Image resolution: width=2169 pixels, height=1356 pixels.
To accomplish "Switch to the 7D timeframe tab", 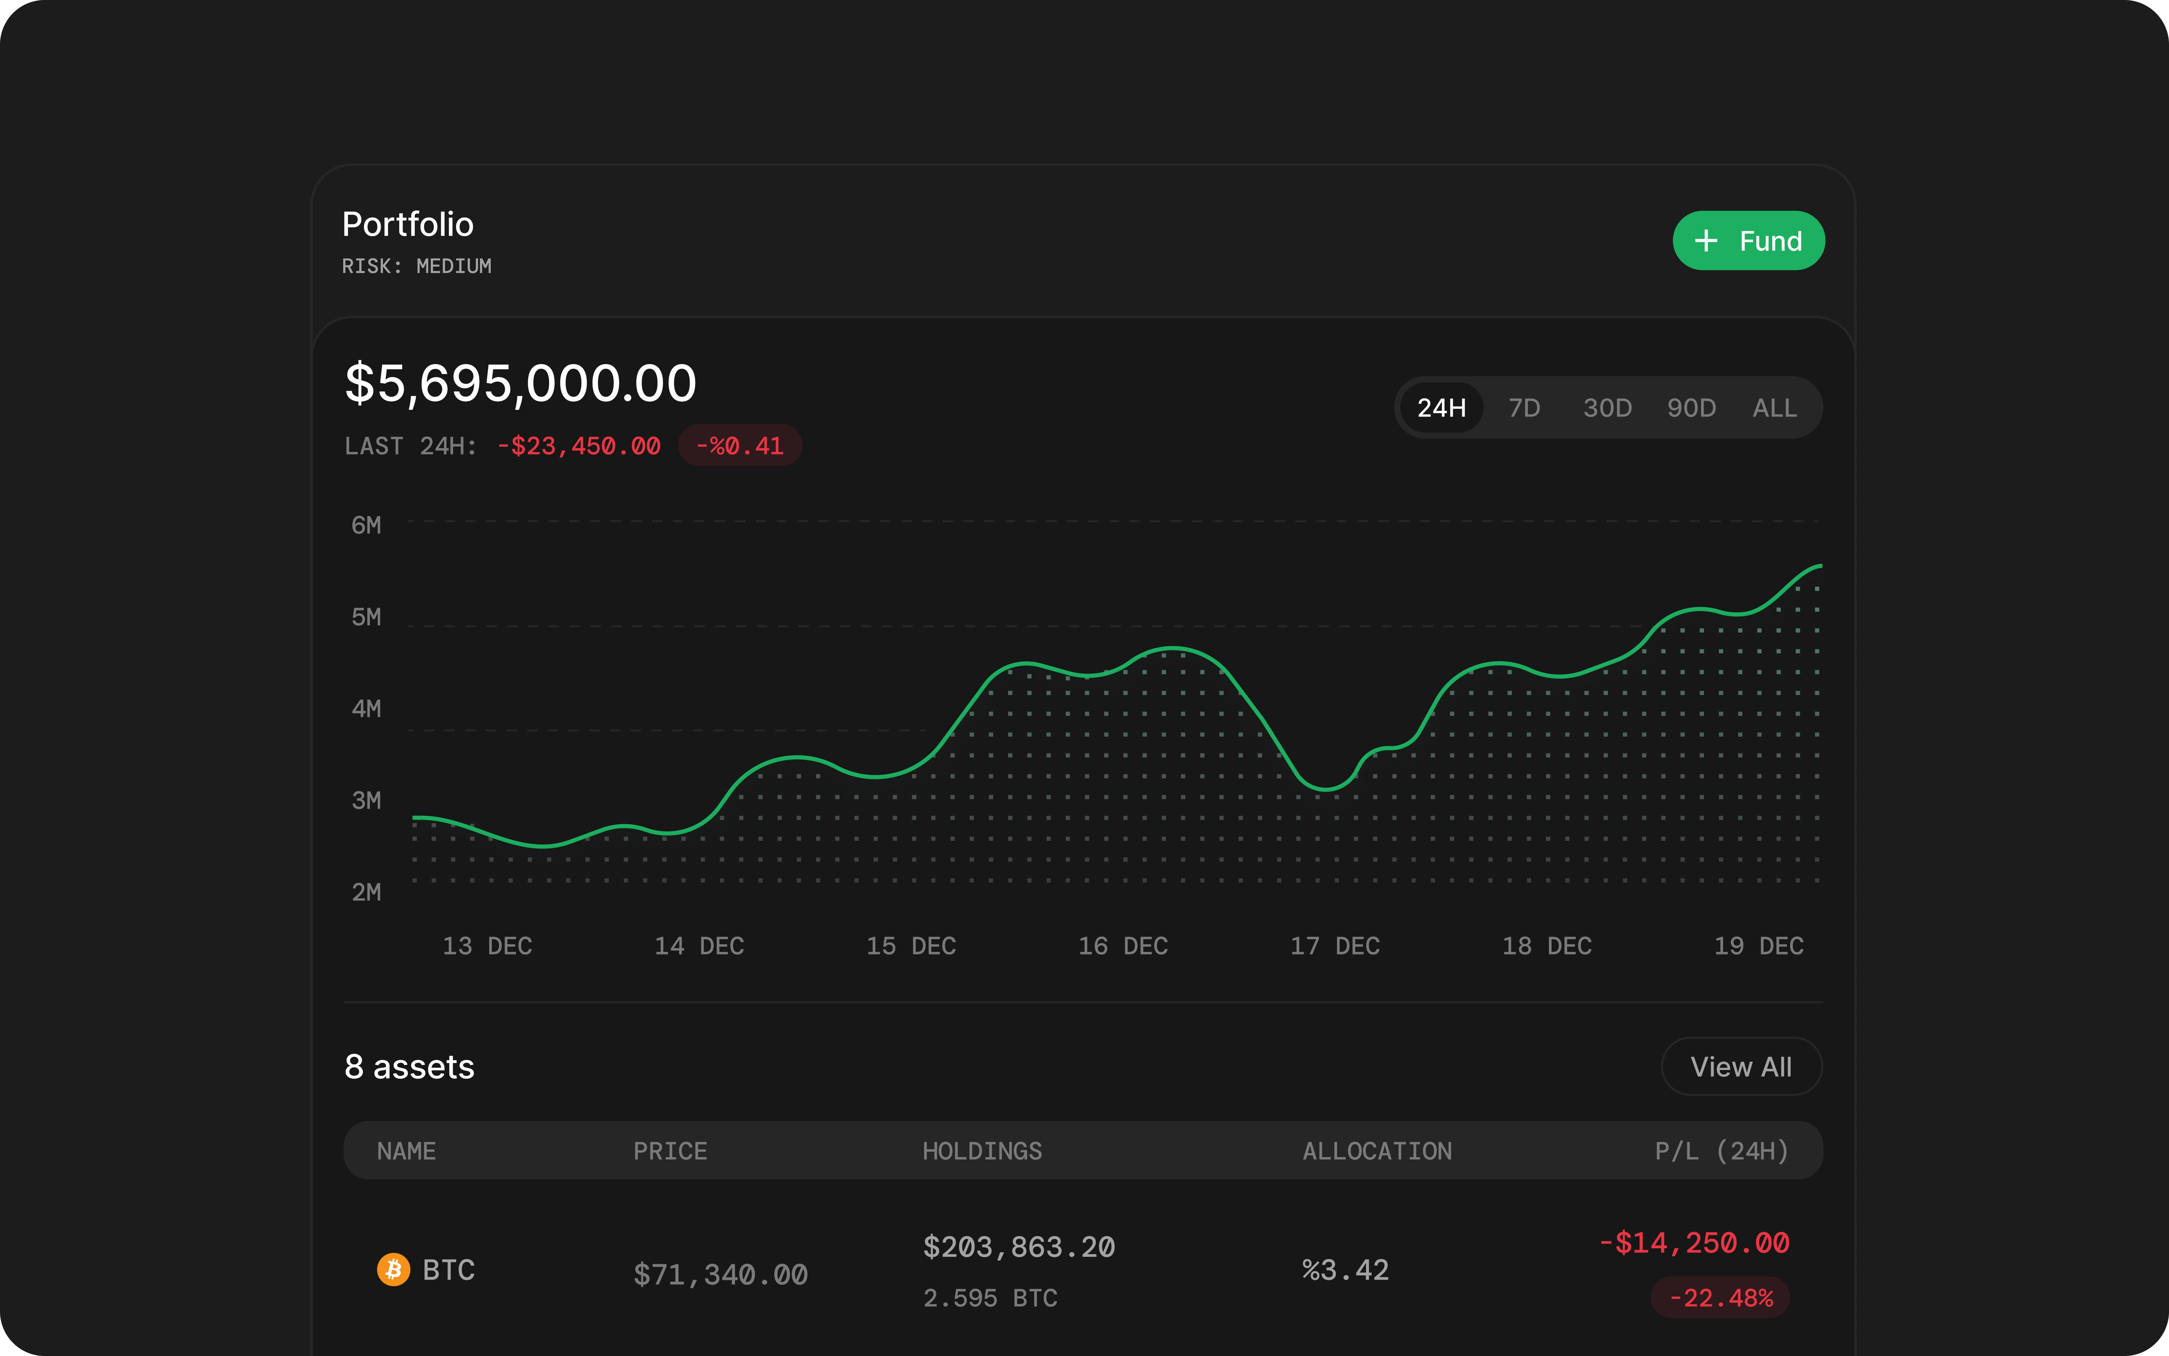I will (1524, 407).
